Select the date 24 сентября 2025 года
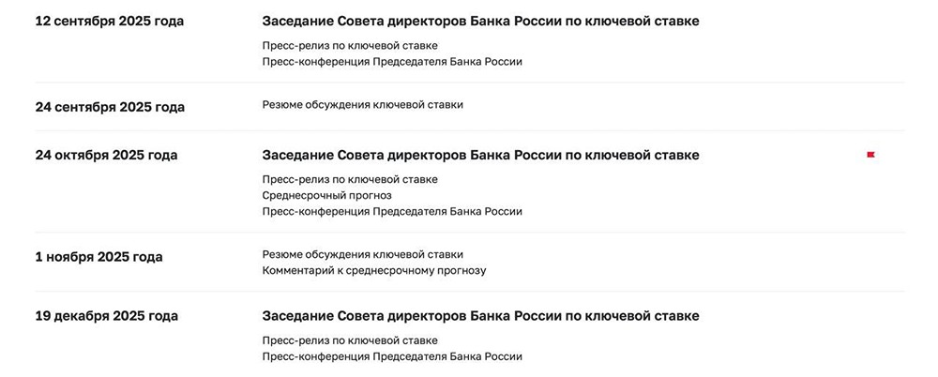The image size is (938, 377). (110, 107)
